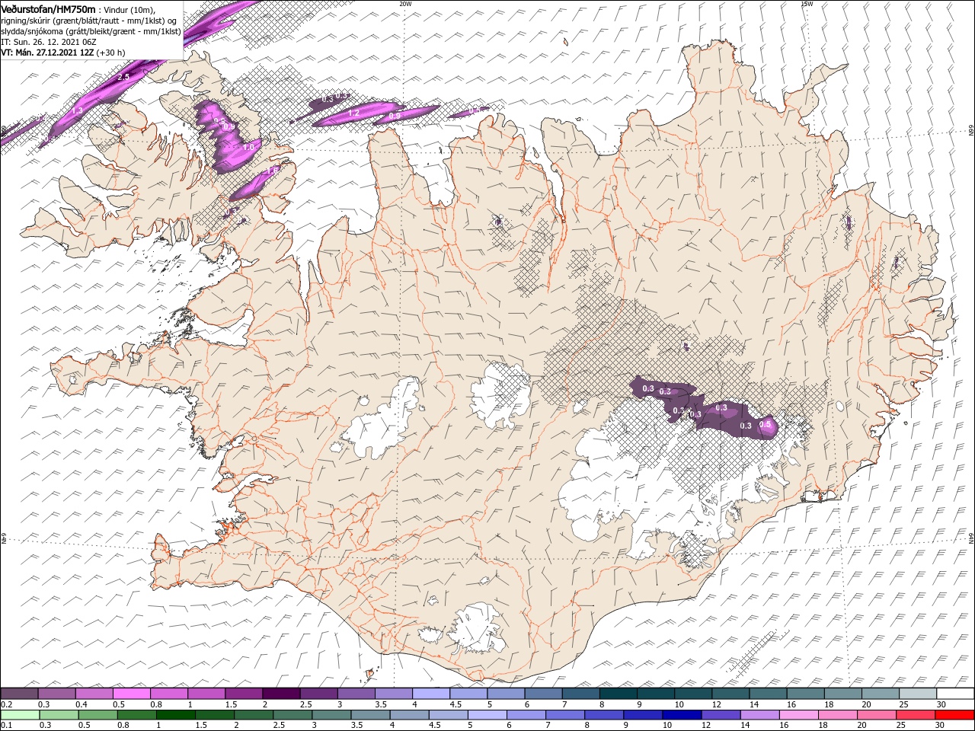This screenshot has height=731, width=975.
Task: Click the '0.1' label starting the lower legend
Action: (x=6, y=726)
